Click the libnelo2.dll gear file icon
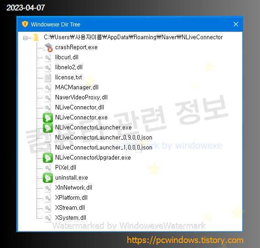 tap(48, 67)
